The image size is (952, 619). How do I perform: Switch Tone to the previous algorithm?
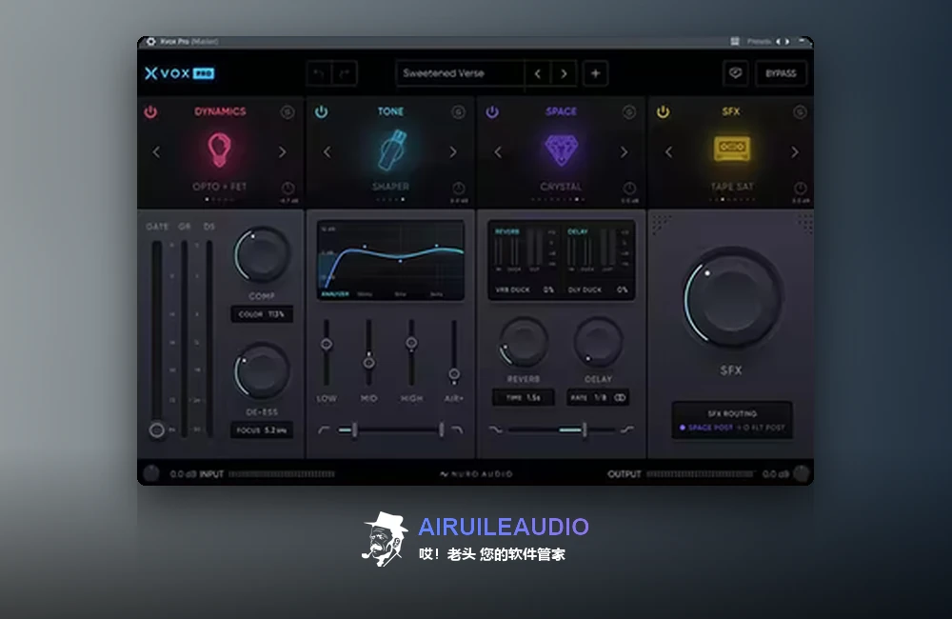[327, 151]
